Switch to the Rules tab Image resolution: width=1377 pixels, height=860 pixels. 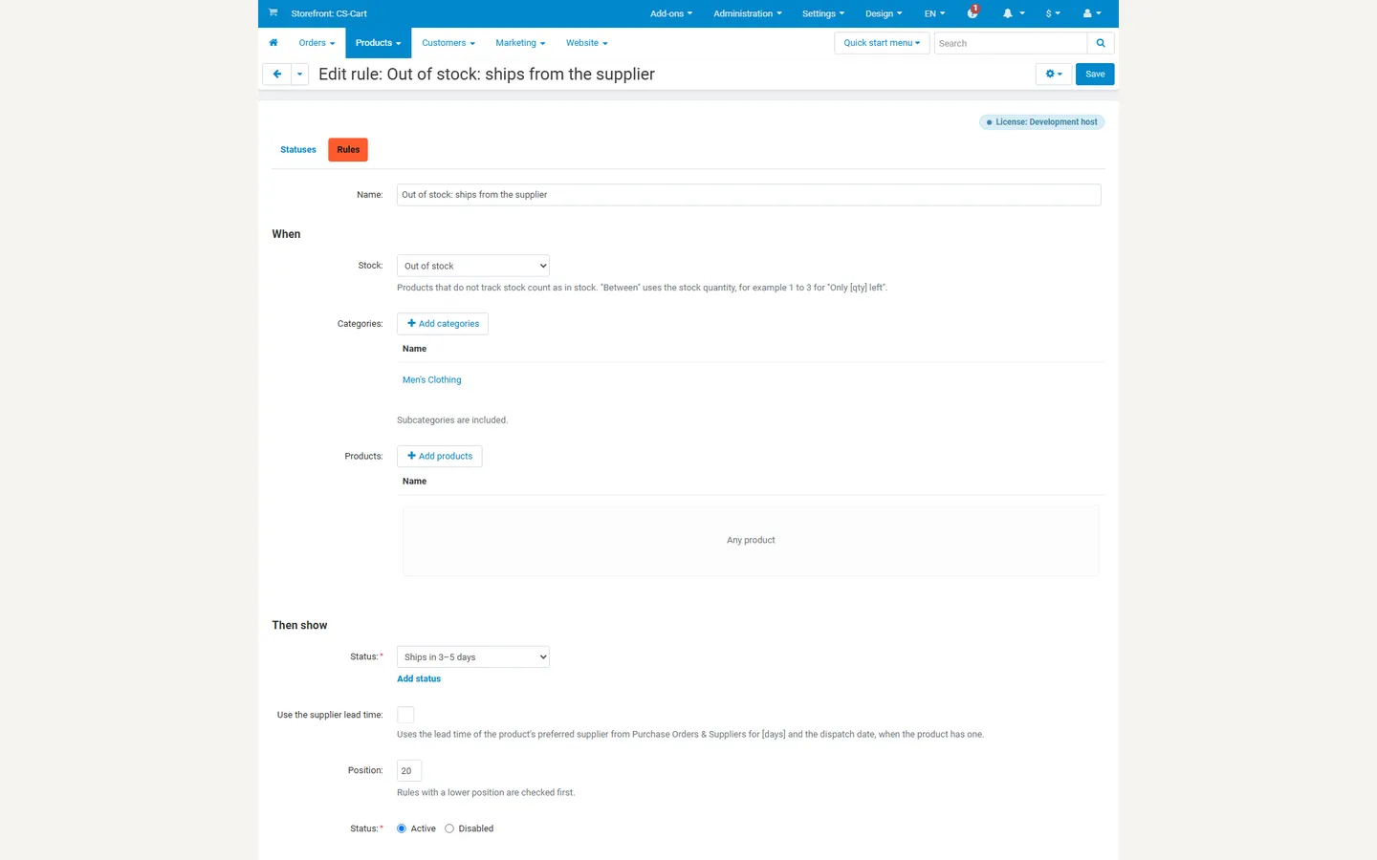point(348,150)
